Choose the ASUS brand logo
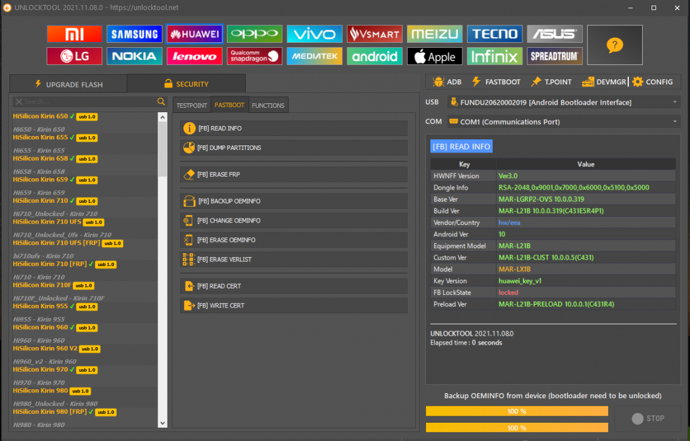Screen dimensions: 690x441 [x=555, y=34]
